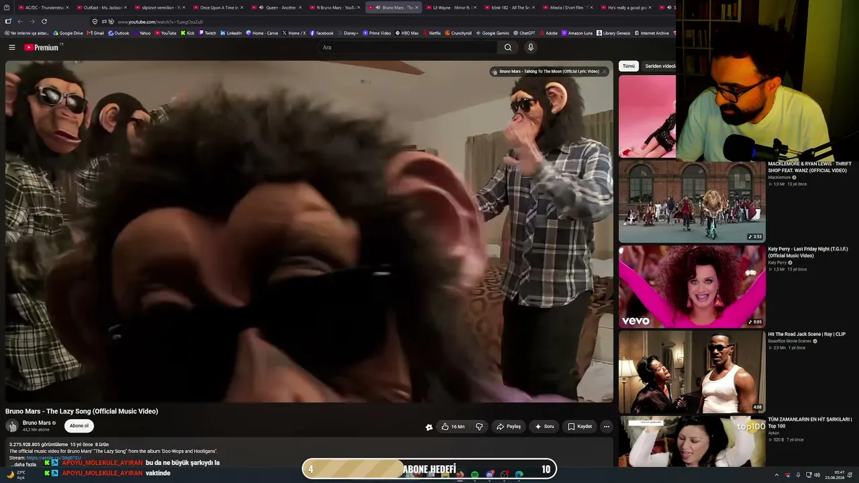Open the Crunchyroll bookmark
Screen dimensions: 859x483
[x=458, y=33]
